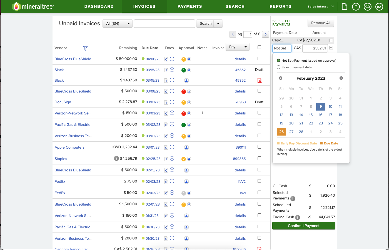The image size is (389, 250).
Task: Open the REPORTS tab
Action: 281,6
